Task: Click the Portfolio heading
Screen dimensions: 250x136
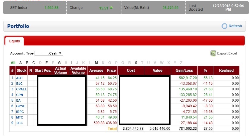Action: coord(18,26)
